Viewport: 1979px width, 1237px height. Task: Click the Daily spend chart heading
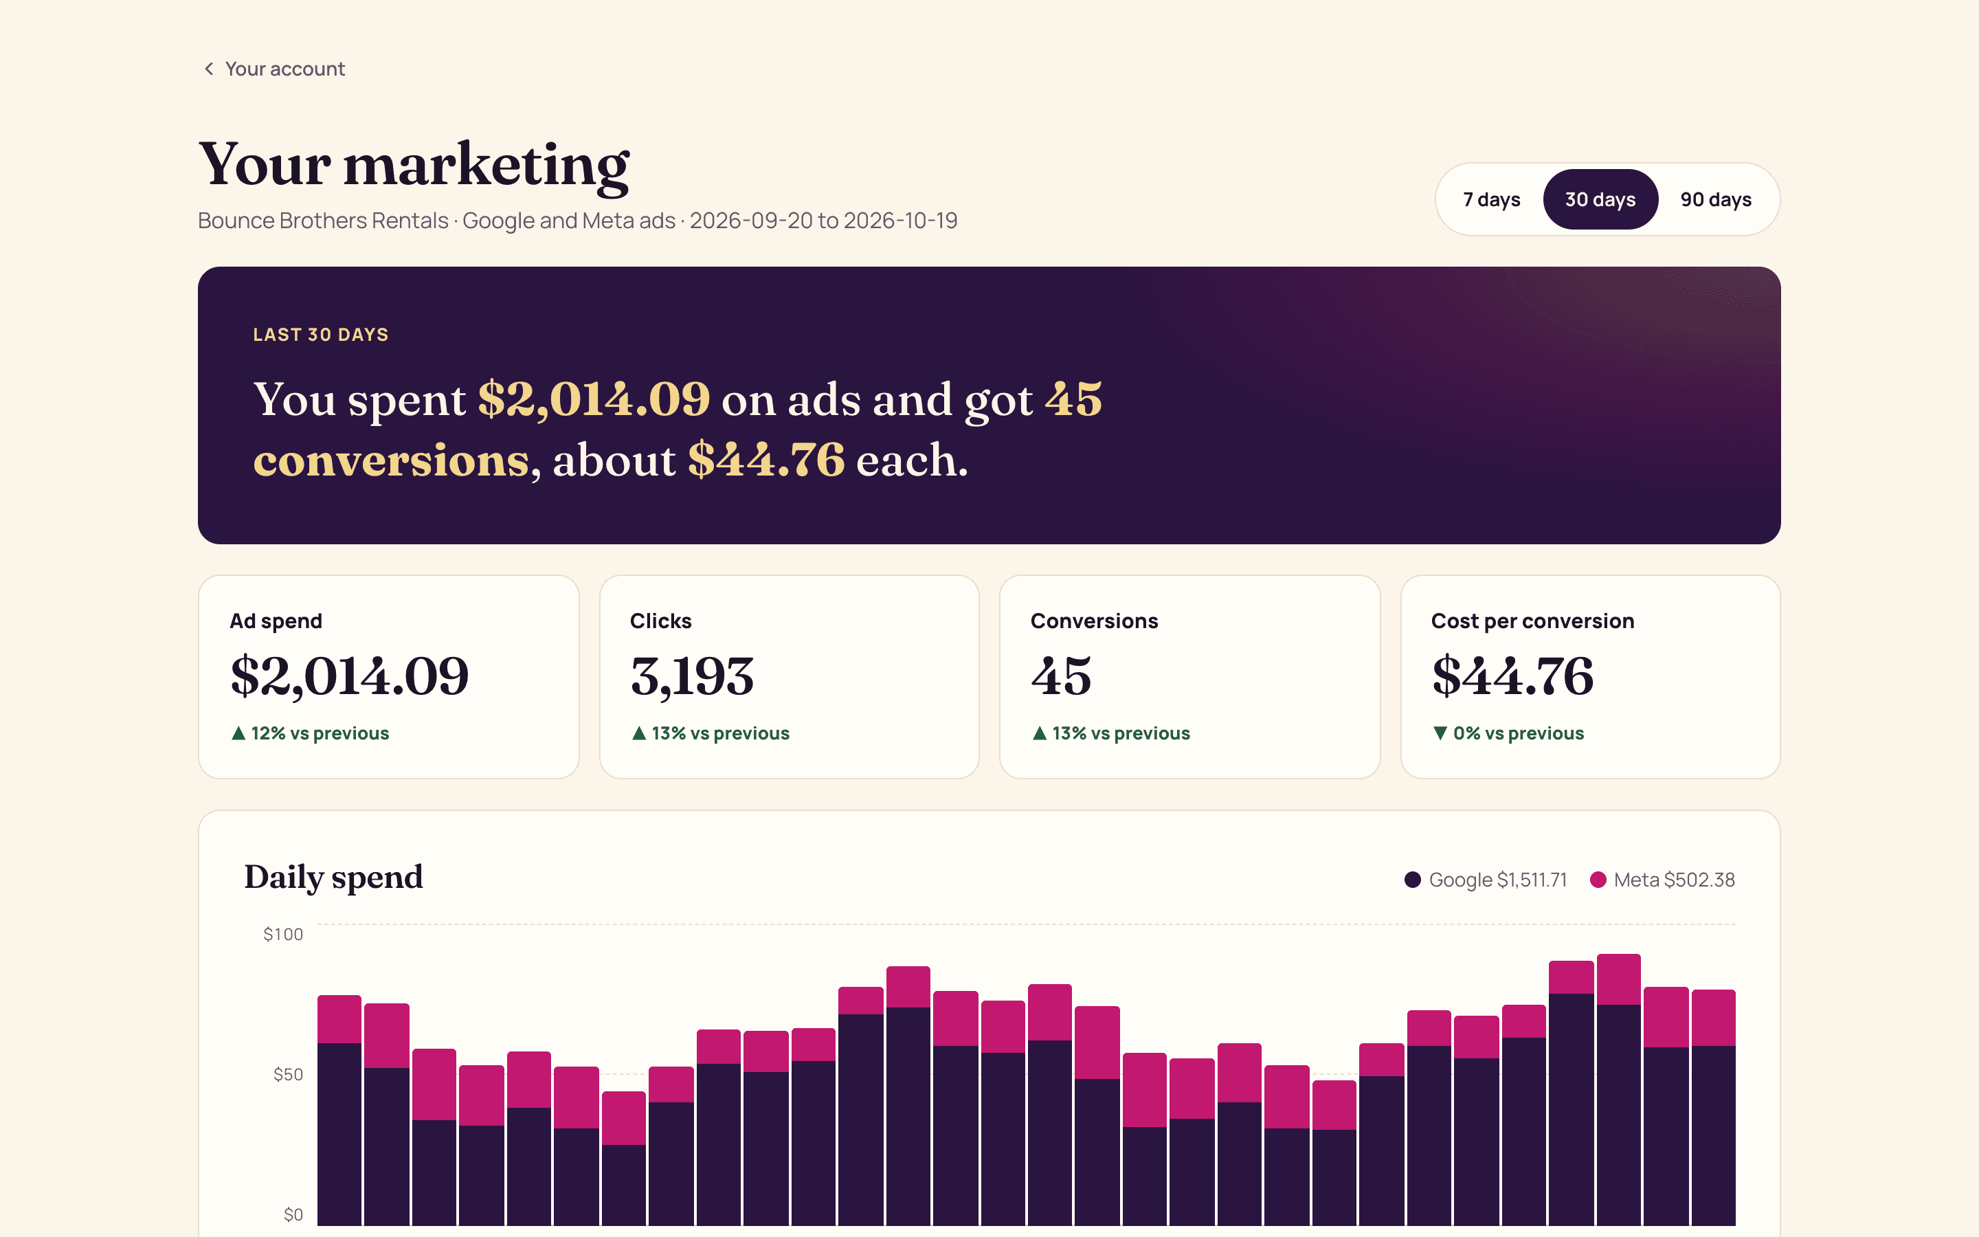click(334, 877)
